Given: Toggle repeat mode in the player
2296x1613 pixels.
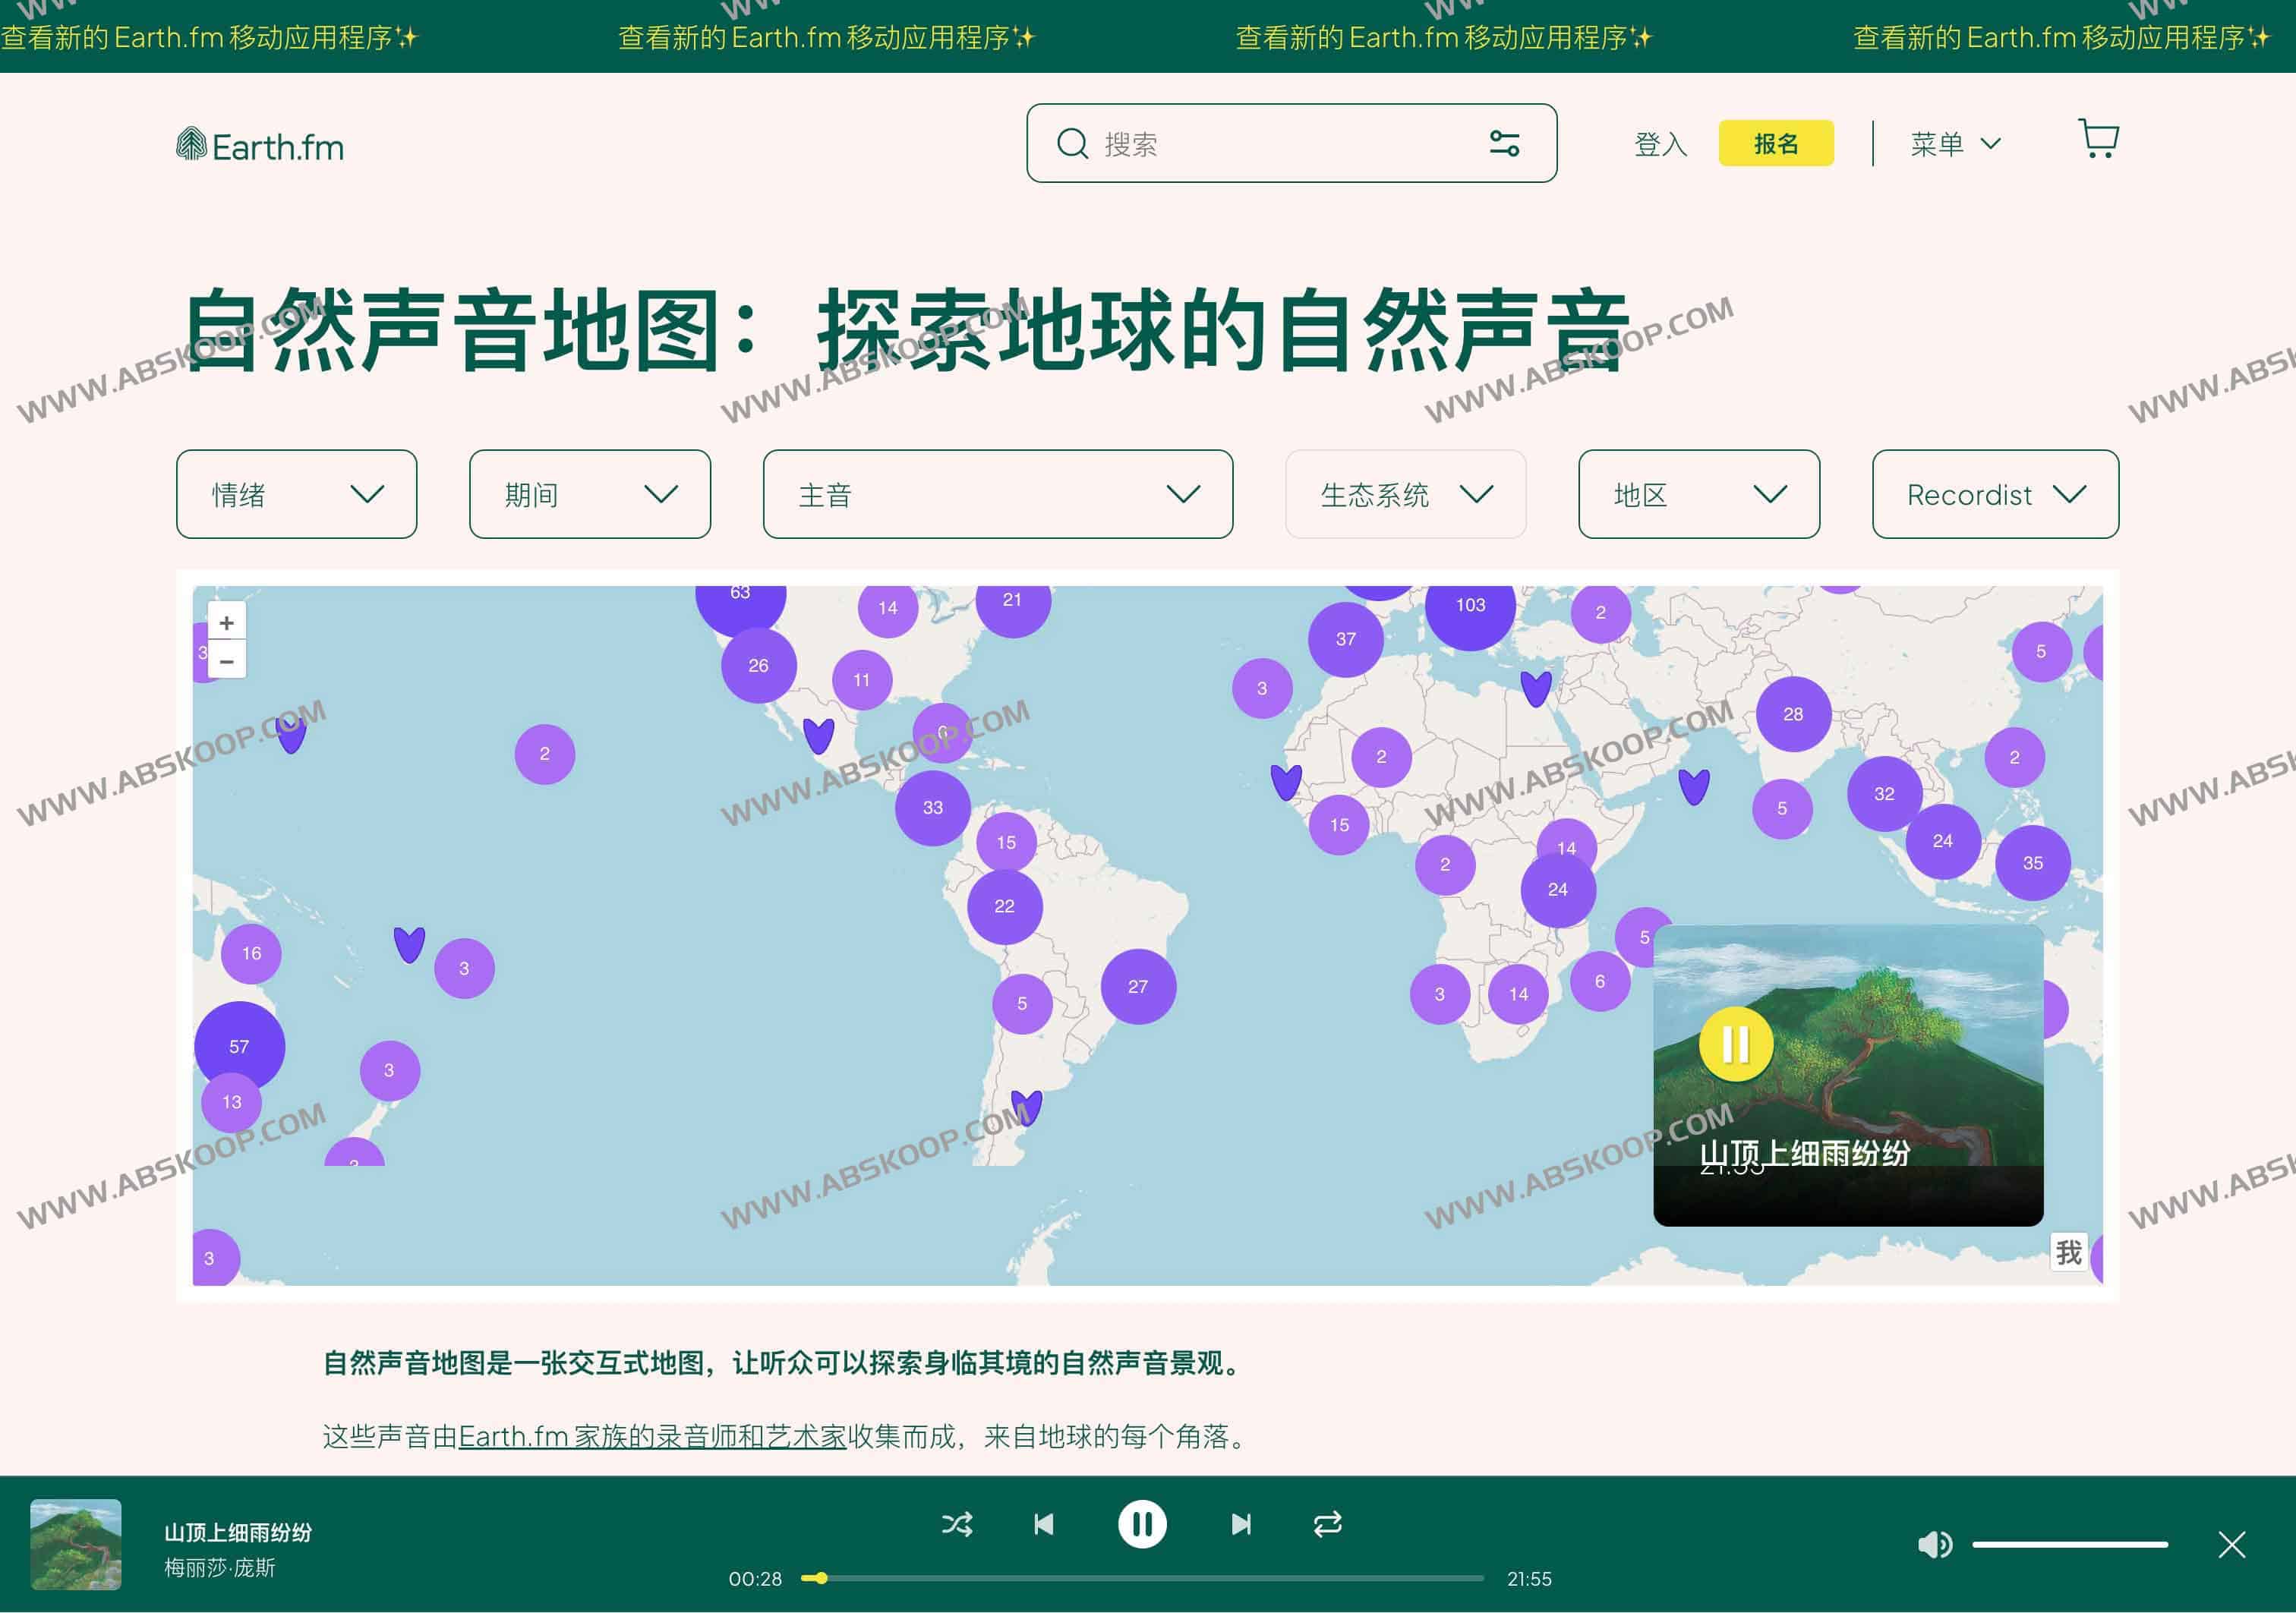Looking at the screenshot, I should coord(1327,1524).
